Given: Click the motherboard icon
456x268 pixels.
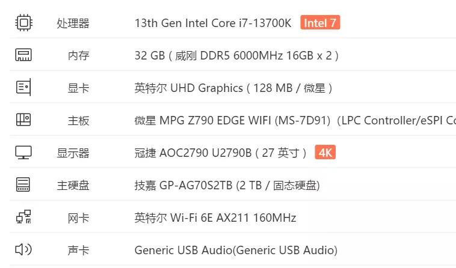Looking at the screenshot, I should click(23, 120).
